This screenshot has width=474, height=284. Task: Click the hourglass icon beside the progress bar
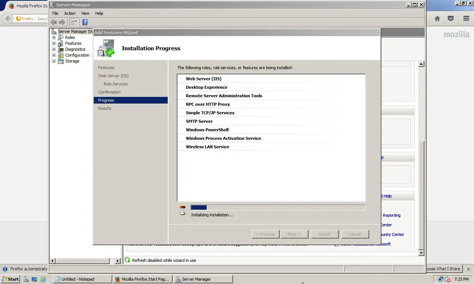tap(183, 211)
